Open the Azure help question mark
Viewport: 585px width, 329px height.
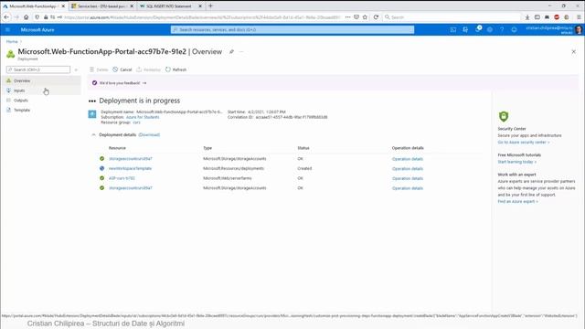(x=502, y=29)
